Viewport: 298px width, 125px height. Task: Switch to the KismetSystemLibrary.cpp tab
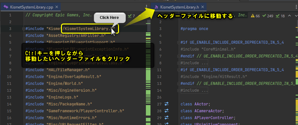30,7
